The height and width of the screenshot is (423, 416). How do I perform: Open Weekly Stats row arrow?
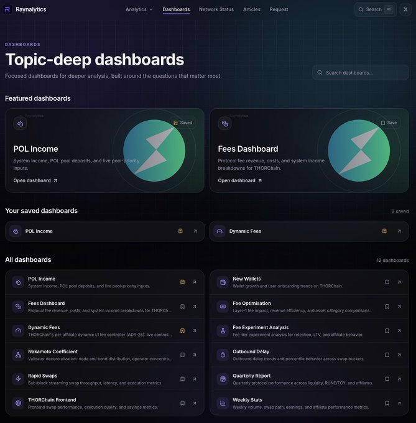(399, 403)
